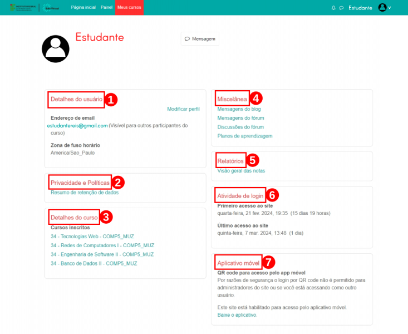Open the notifications bell icon
Image resolution: width=408 pixels, height=334 pixels.
pyautogui.click(x=333, y=8)
